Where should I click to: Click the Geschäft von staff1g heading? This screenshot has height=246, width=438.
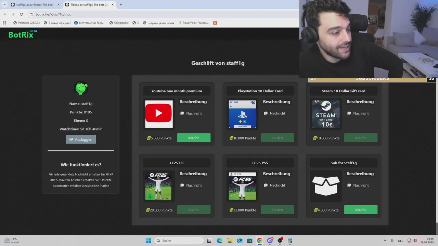[218, 63]
